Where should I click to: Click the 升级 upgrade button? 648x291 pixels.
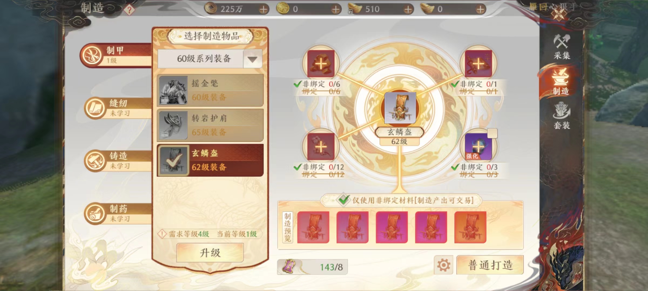click(x=210, y=253)
